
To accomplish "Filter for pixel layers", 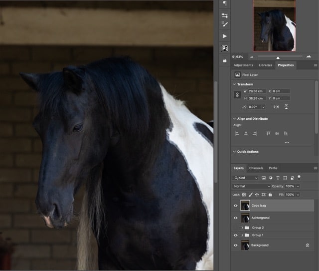I will click(x=264, y=178).
